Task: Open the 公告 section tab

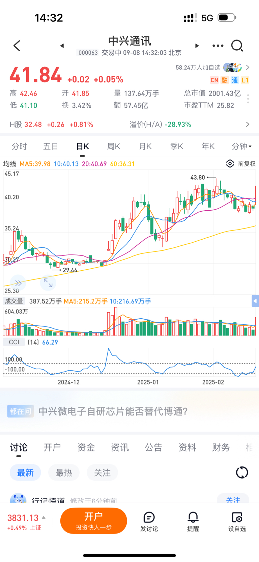Action: coord(153,447)
